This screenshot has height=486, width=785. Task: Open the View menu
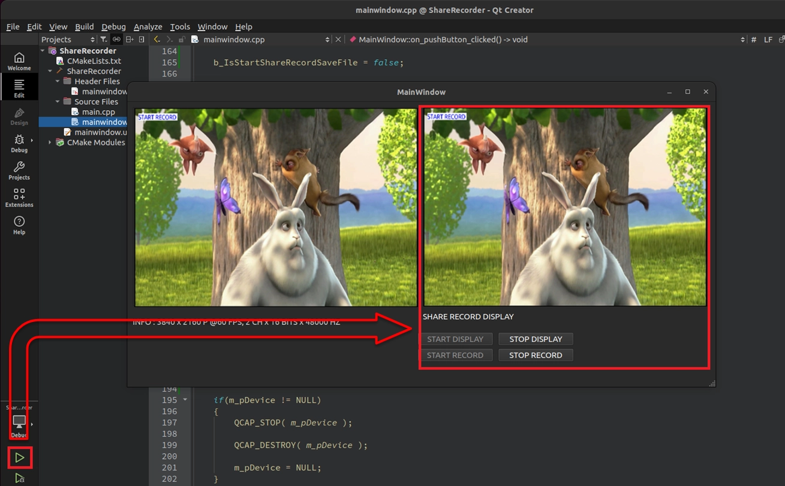coord(58,26)
